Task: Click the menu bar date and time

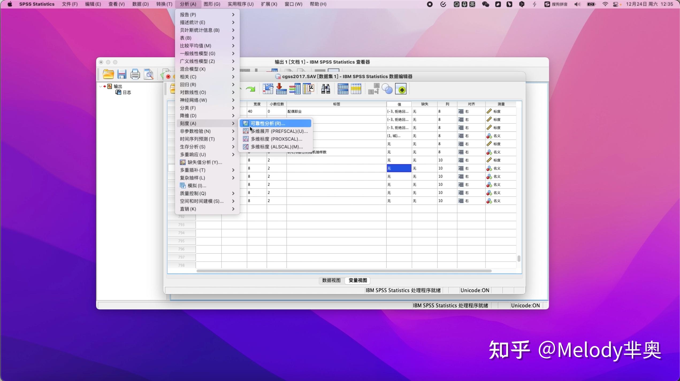Action: click(x=649, y=4)
